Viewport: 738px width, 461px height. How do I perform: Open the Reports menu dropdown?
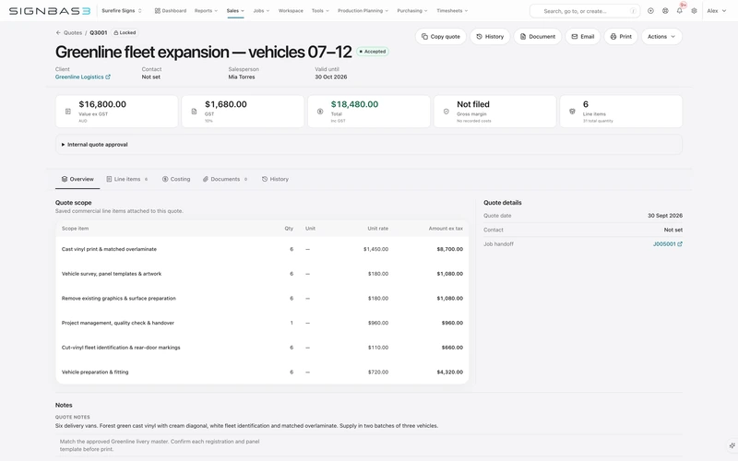206,11
